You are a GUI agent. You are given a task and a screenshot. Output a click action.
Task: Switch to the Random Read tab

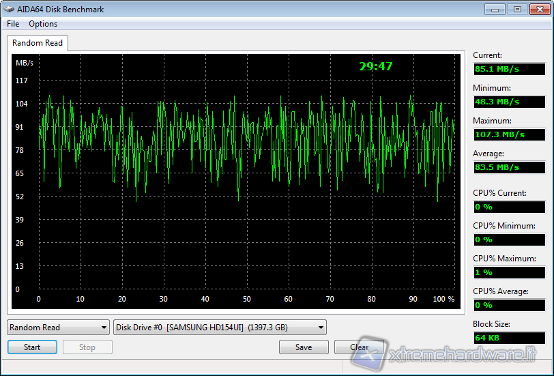point(38,43)
